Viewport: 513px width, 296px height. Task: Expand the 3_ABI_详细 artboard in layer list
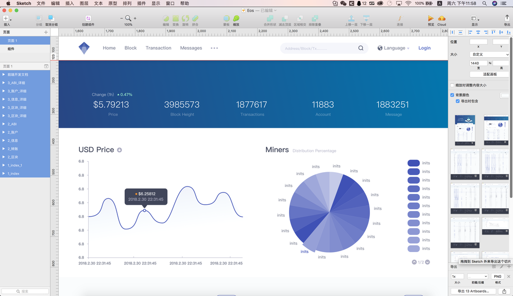pos(3,83)
